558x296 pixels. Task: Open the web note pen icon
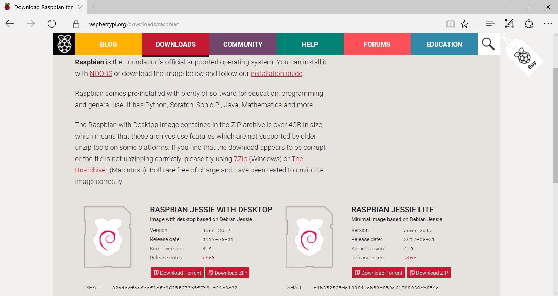pyautogui.click(x=510, y=24)
